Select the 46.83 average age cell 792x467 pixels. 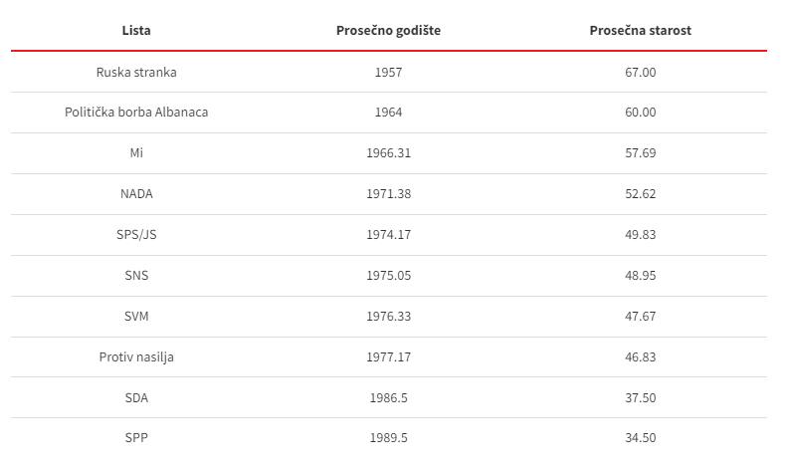pos(641,357)
